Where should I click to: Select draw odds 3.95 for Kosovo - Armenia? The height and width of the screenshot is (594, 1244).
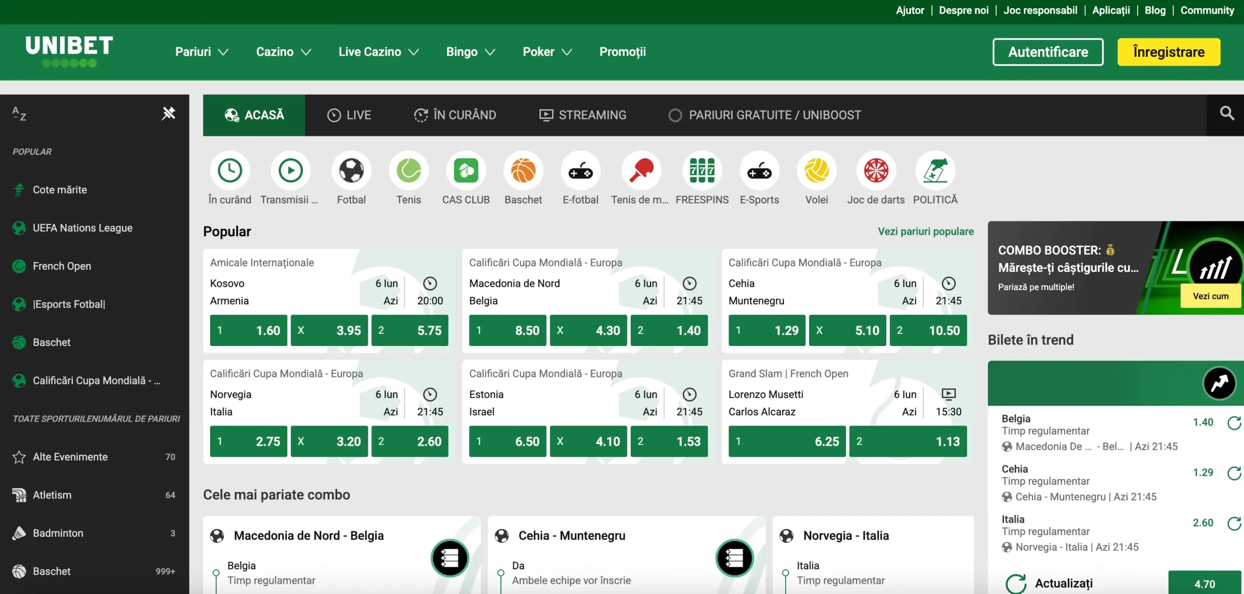tap(329, 330)
